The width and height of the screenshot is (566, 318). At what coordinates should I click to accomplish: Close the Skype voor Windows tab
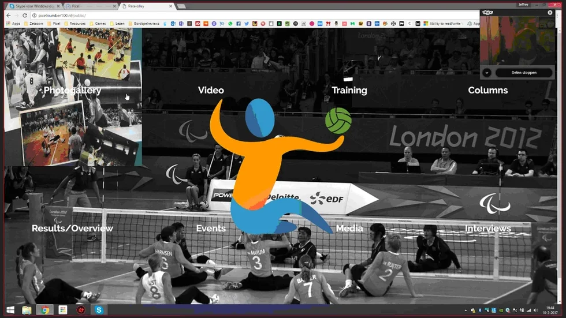(58, 6)
